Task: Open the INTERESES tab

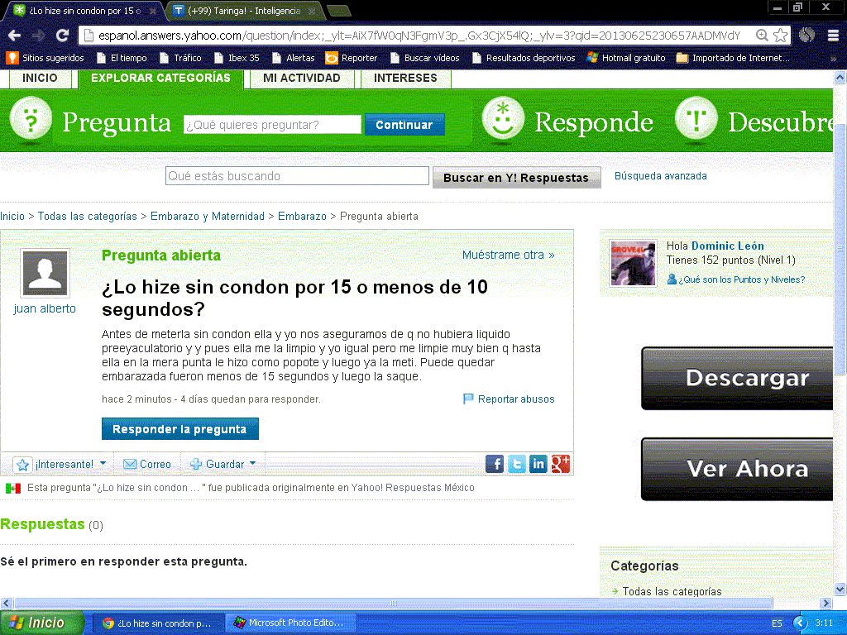Action: (405, 79)
